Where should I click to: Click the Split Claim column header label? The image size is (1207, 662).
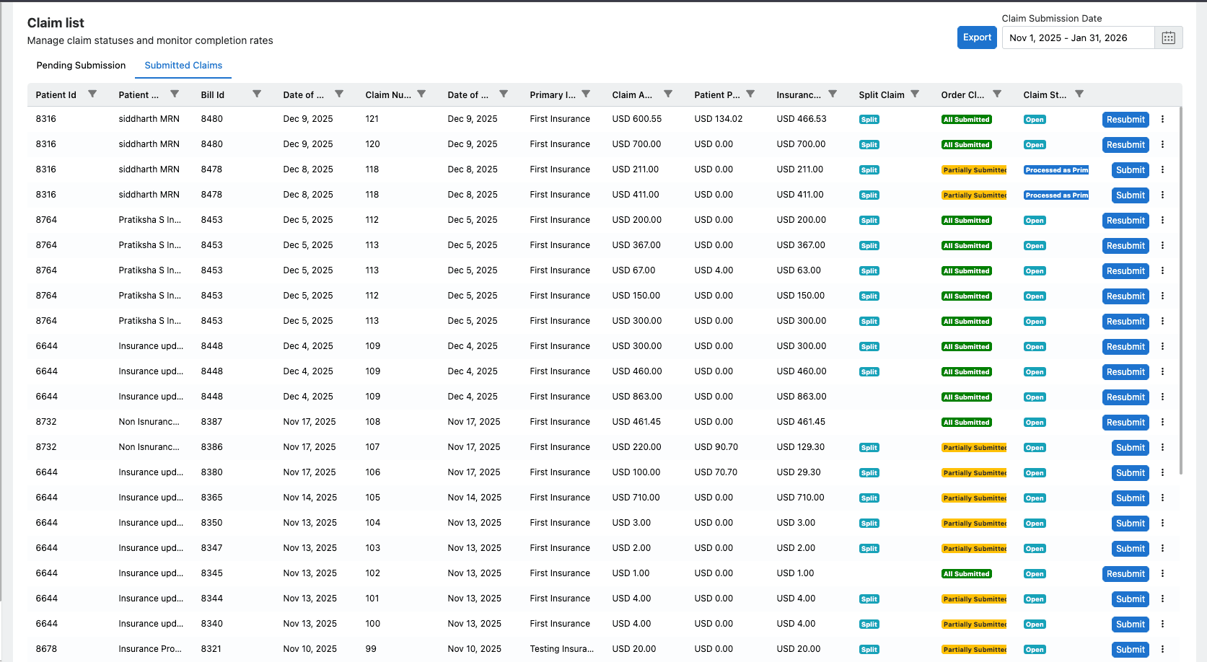pyautogui.click(x=882, y=94)
